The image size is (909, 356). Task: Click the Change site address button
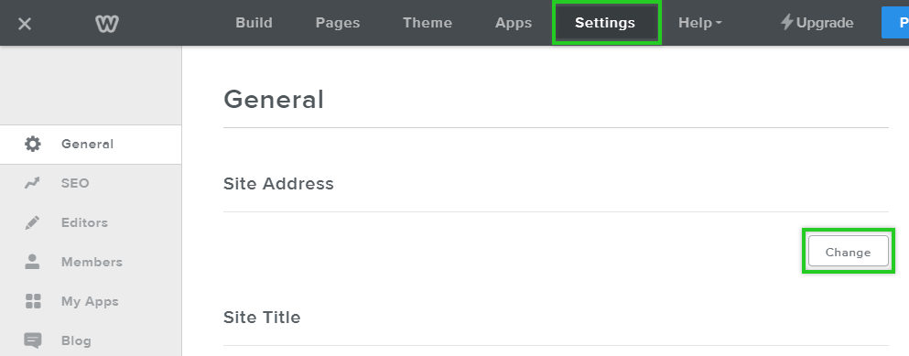(849, 251)
